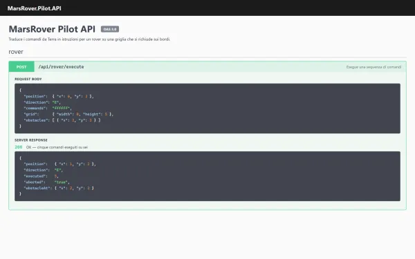Viewport: 415px width, 259px height.
Task: Click 'OK — cinque comandi eseguiti su sei'
Action: [57, 147]
